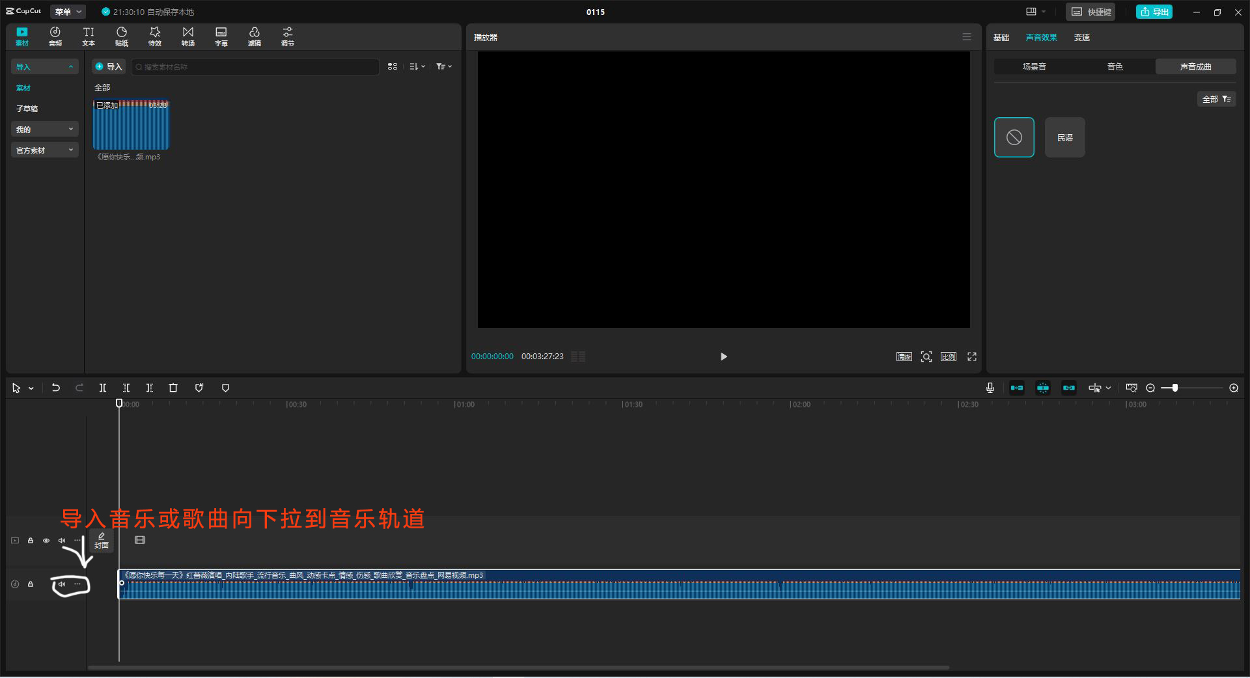Click the 导出 export button
This screenshot has width=1250, height=678.
point(1154,12)
